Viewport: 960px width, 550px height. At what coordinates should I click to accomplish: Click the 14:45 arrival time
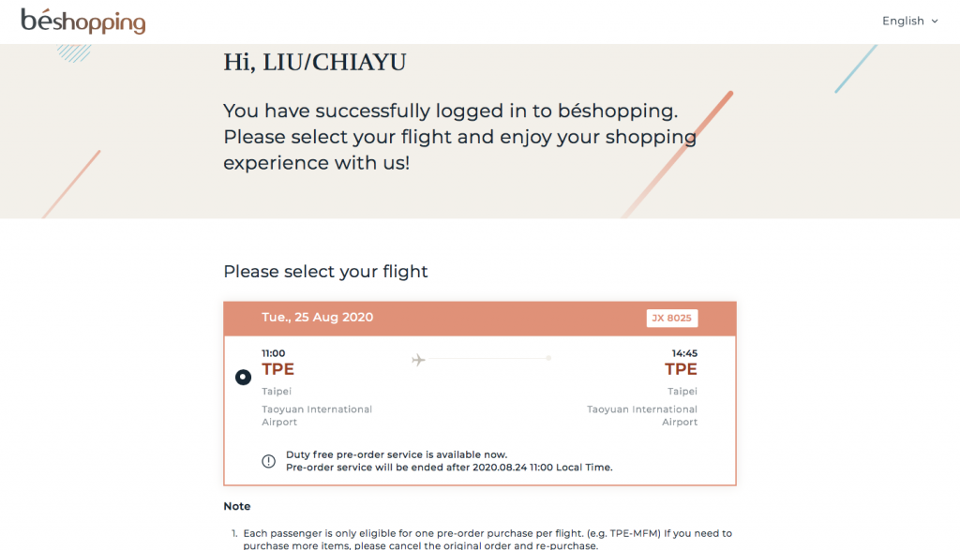click(684, 353)
